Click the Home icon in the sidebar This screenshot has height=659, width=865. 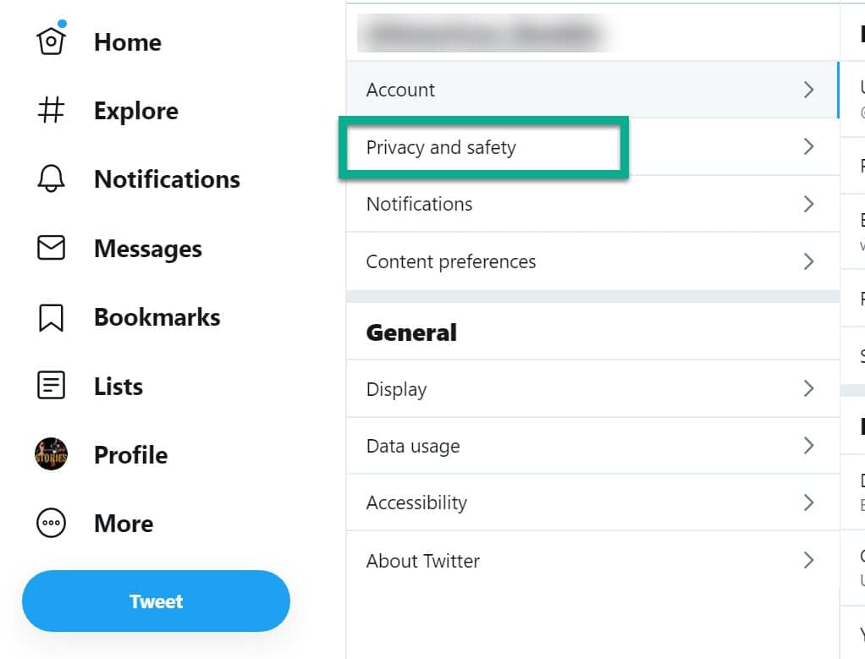[51, 41]
